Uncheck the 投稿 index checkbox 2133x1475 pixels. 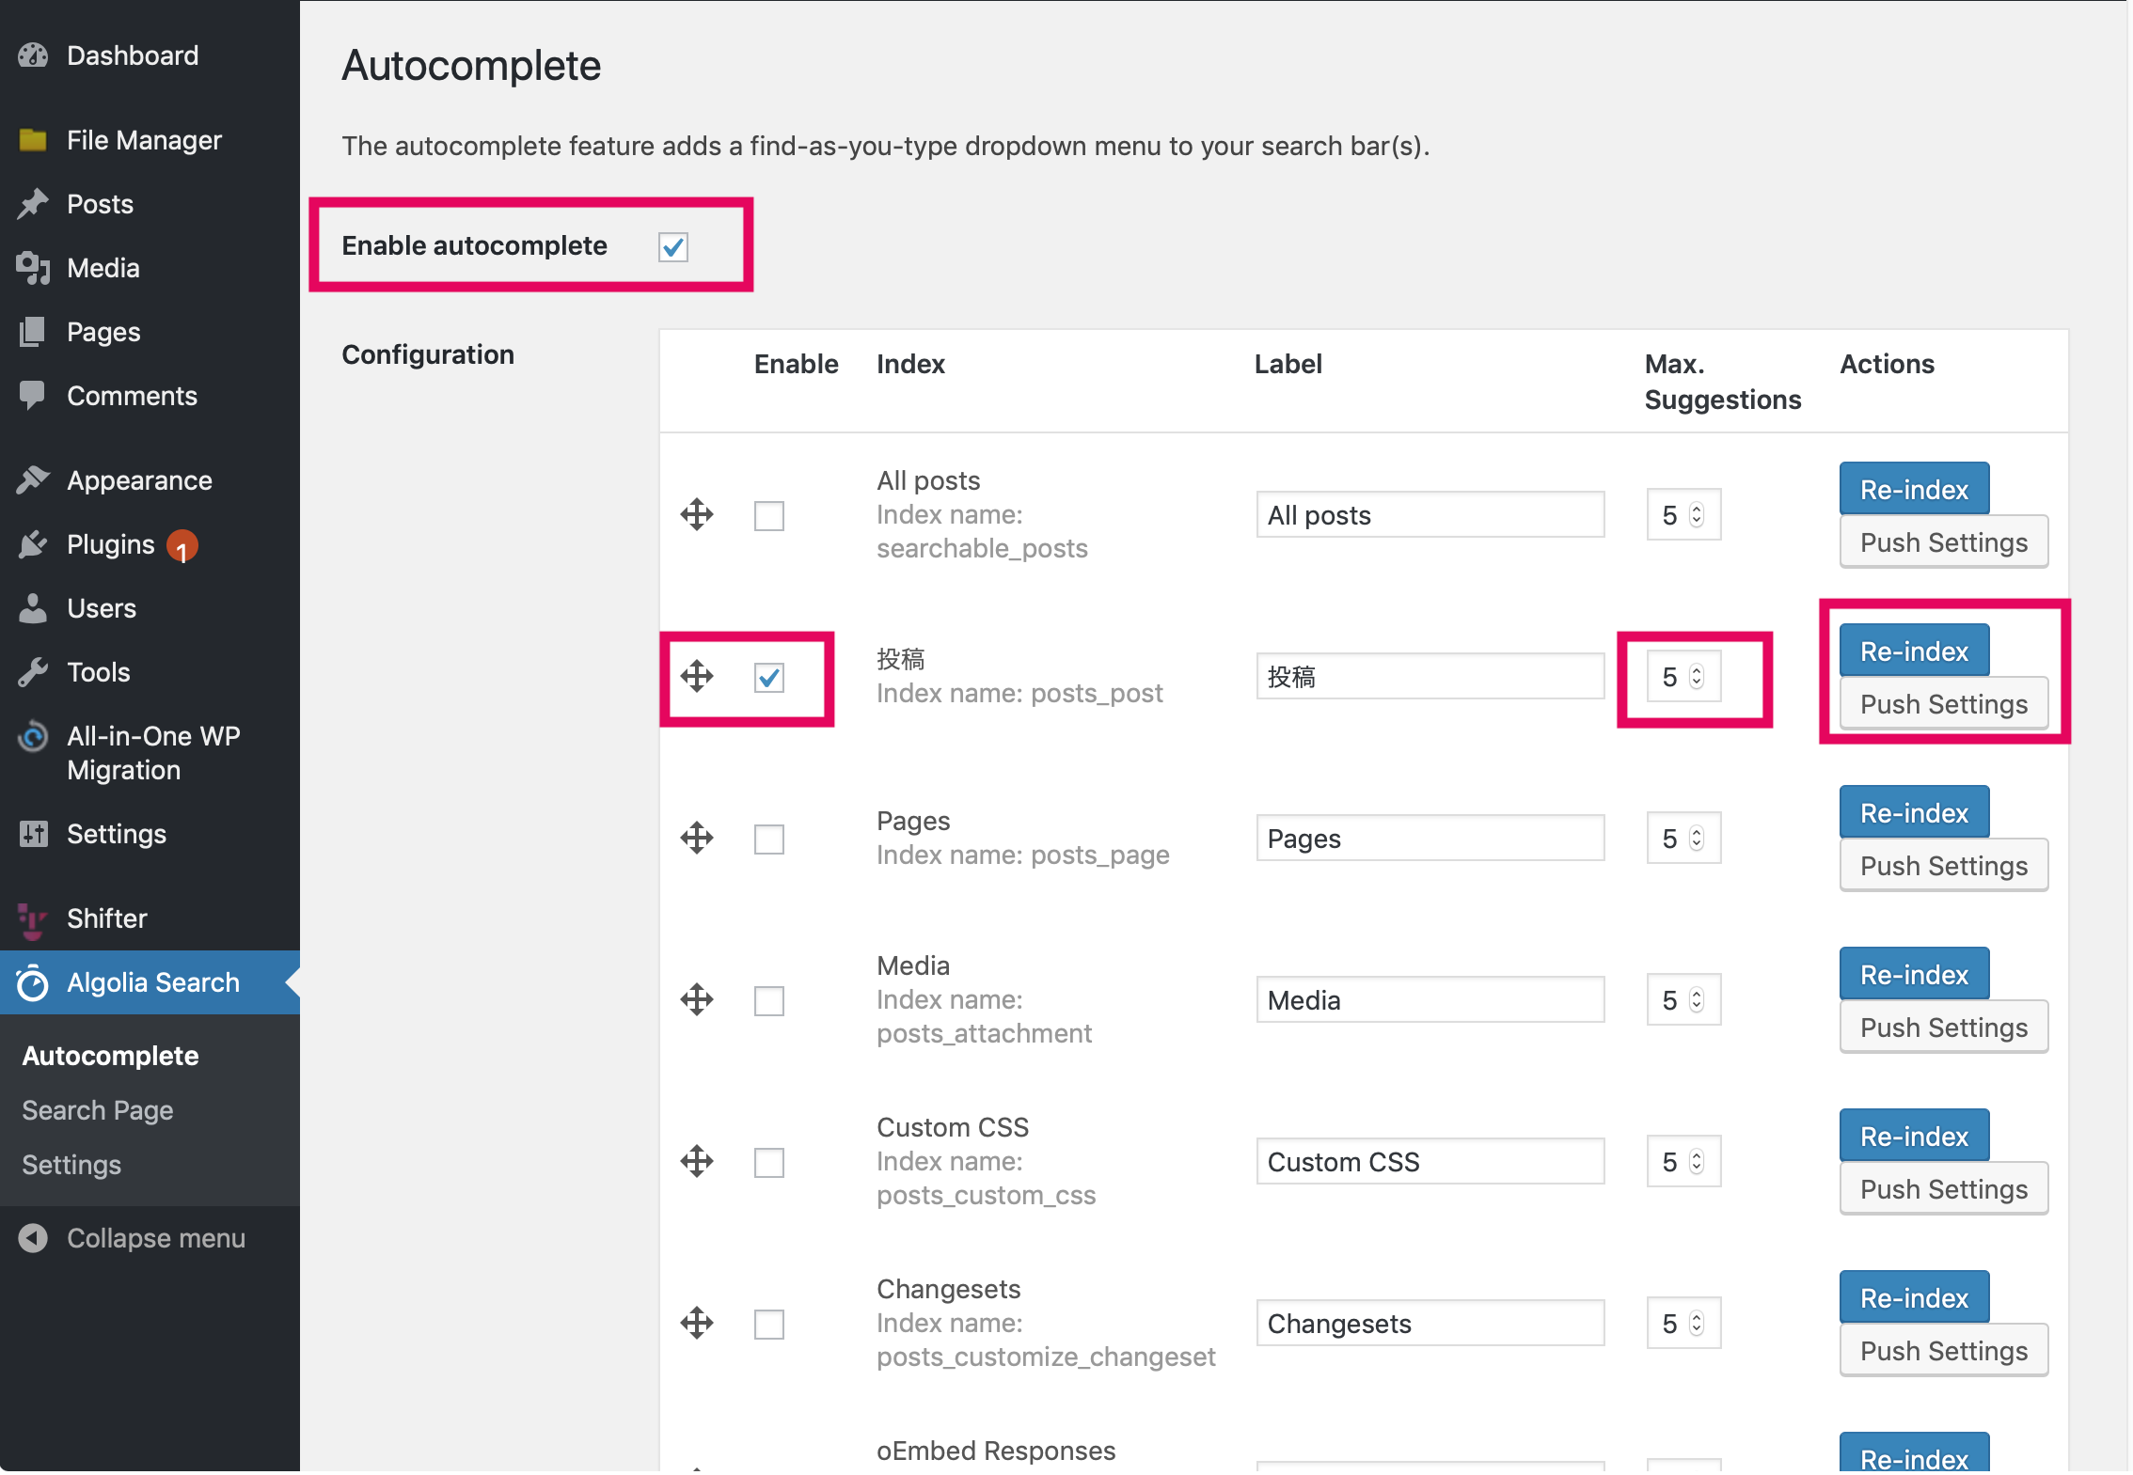(x=769, y=678)
